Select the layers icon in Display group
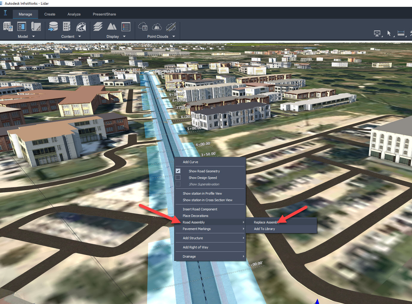The width and height of the screenshot is (412, 304). pos(98,27)
